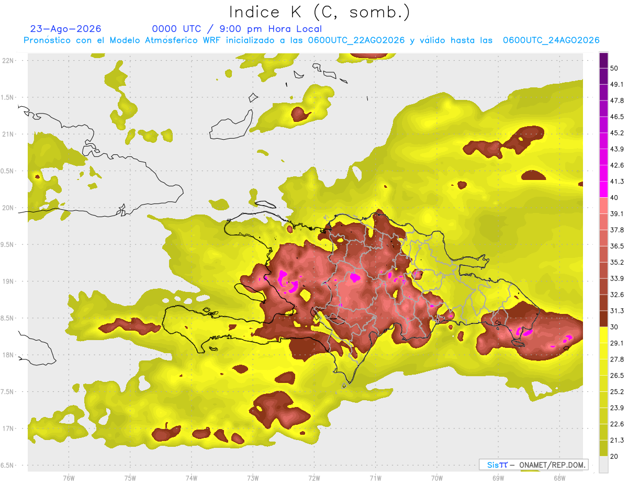Screen dimensions: 628x485
Task: Click the colorbar value "32.6"
Action: (618, 295)
